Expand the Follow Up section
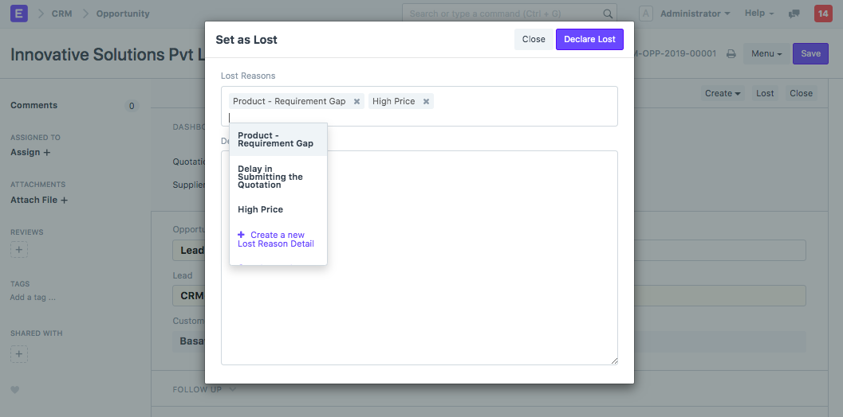This screenshot has width=843, height=417. 204,390
